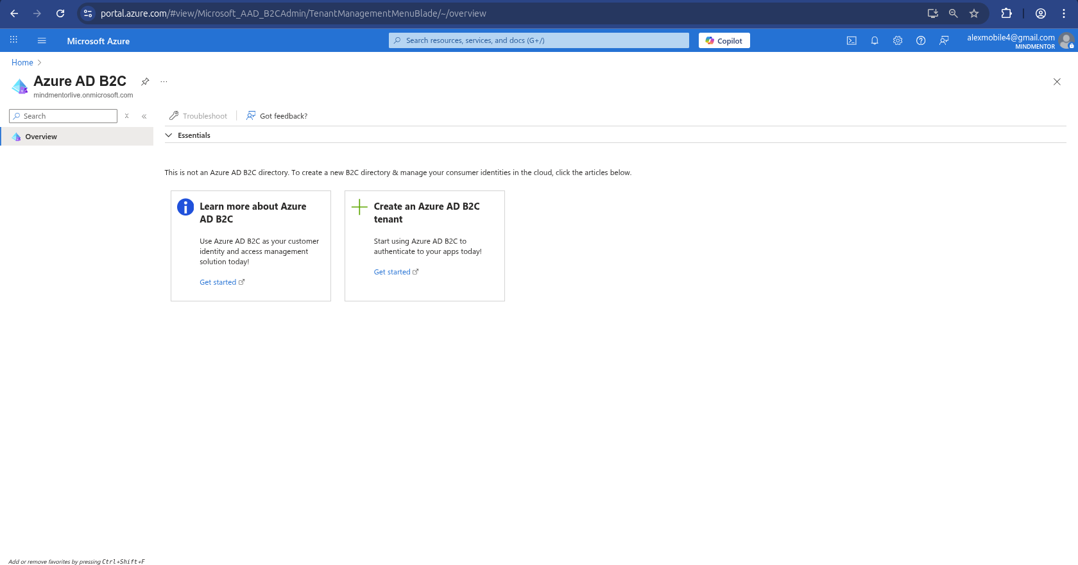Viewport: 1078px width, 565px height.
Task: Open portal settings gear
Action: (898, 40)
